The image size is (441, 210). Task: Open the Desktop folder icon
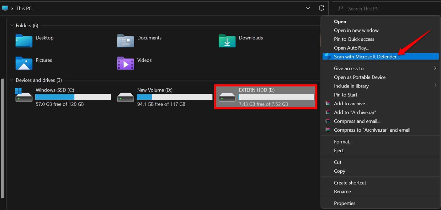pos(24,41)
